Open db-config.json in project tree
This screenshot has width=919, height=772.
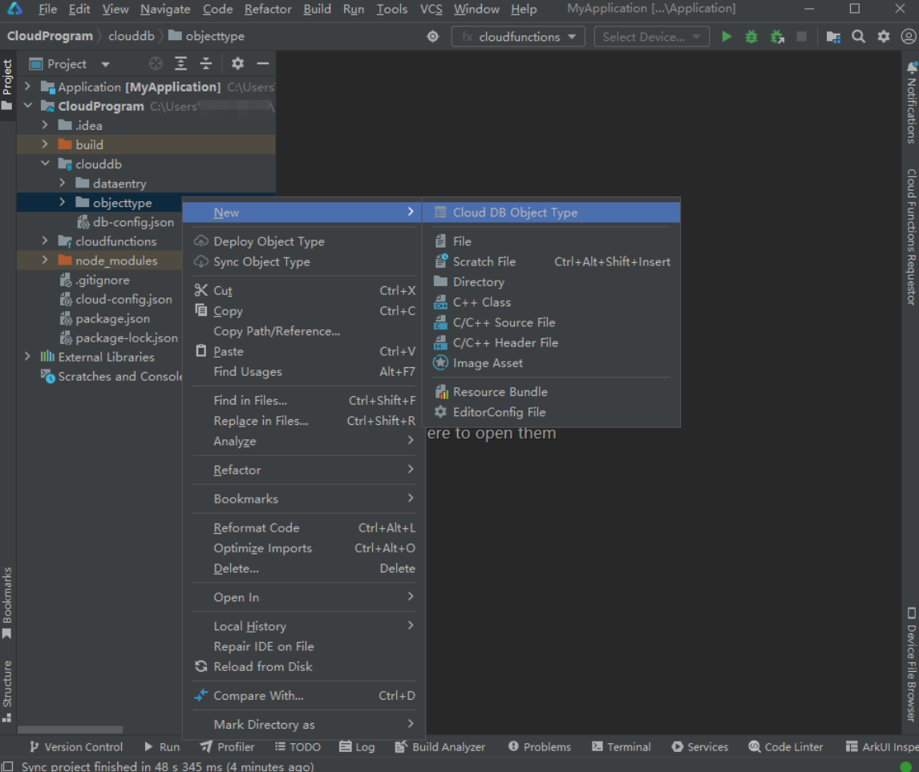[133, 222]
